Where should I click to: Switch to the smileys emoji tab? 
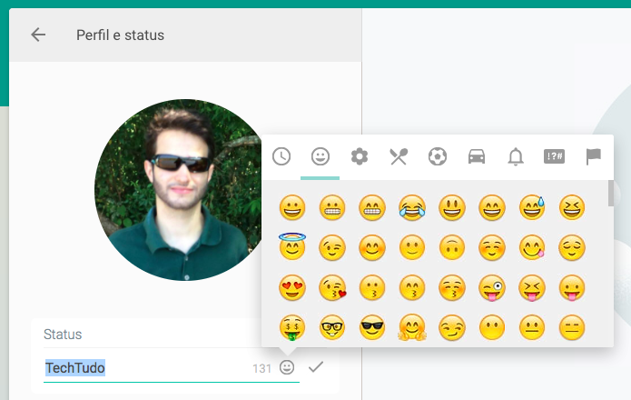(x=320, y=156)
